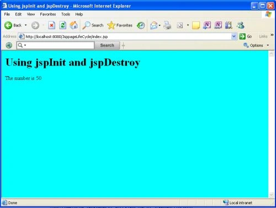The image size is (276, 208).
Task: Click the IE title bar page icon
Action: click(4, 6)
